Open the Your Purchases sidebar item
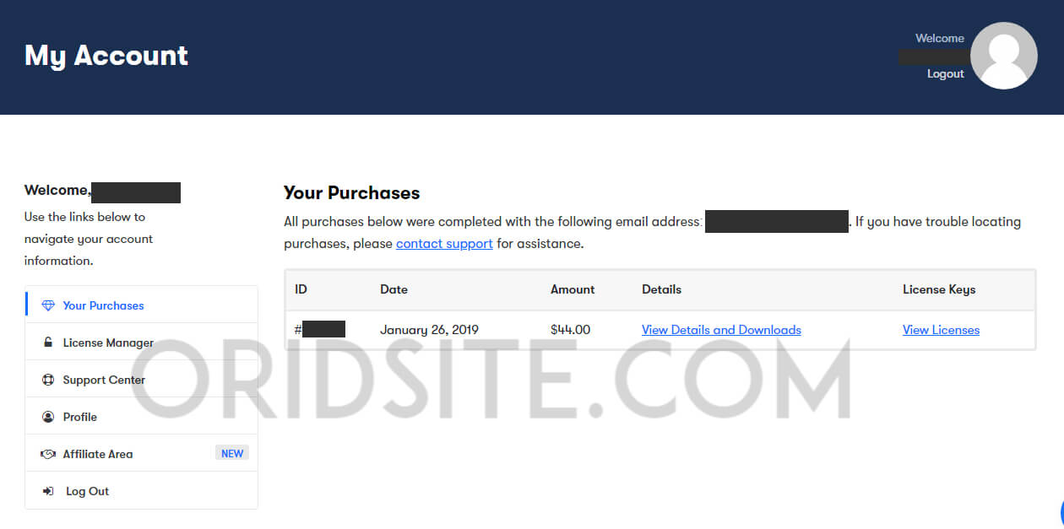1064x529 pixels. 142,305
